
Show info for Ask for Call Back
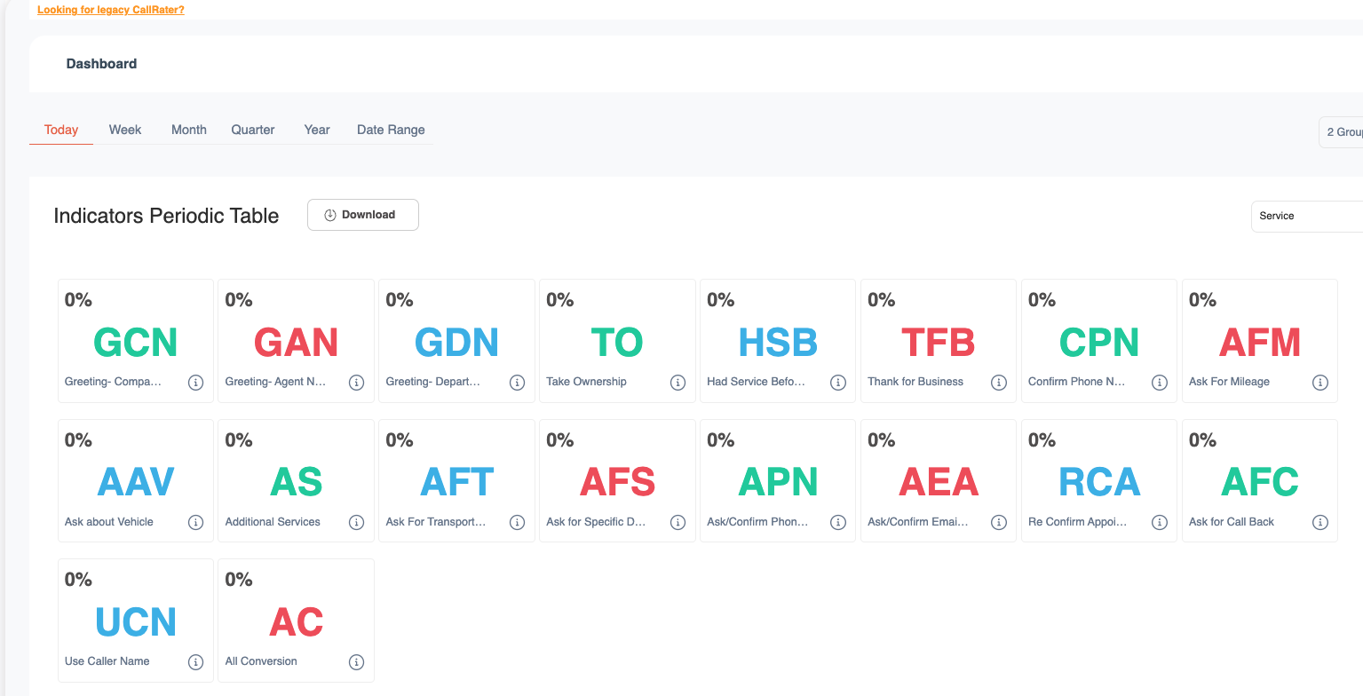(1320, 523)
